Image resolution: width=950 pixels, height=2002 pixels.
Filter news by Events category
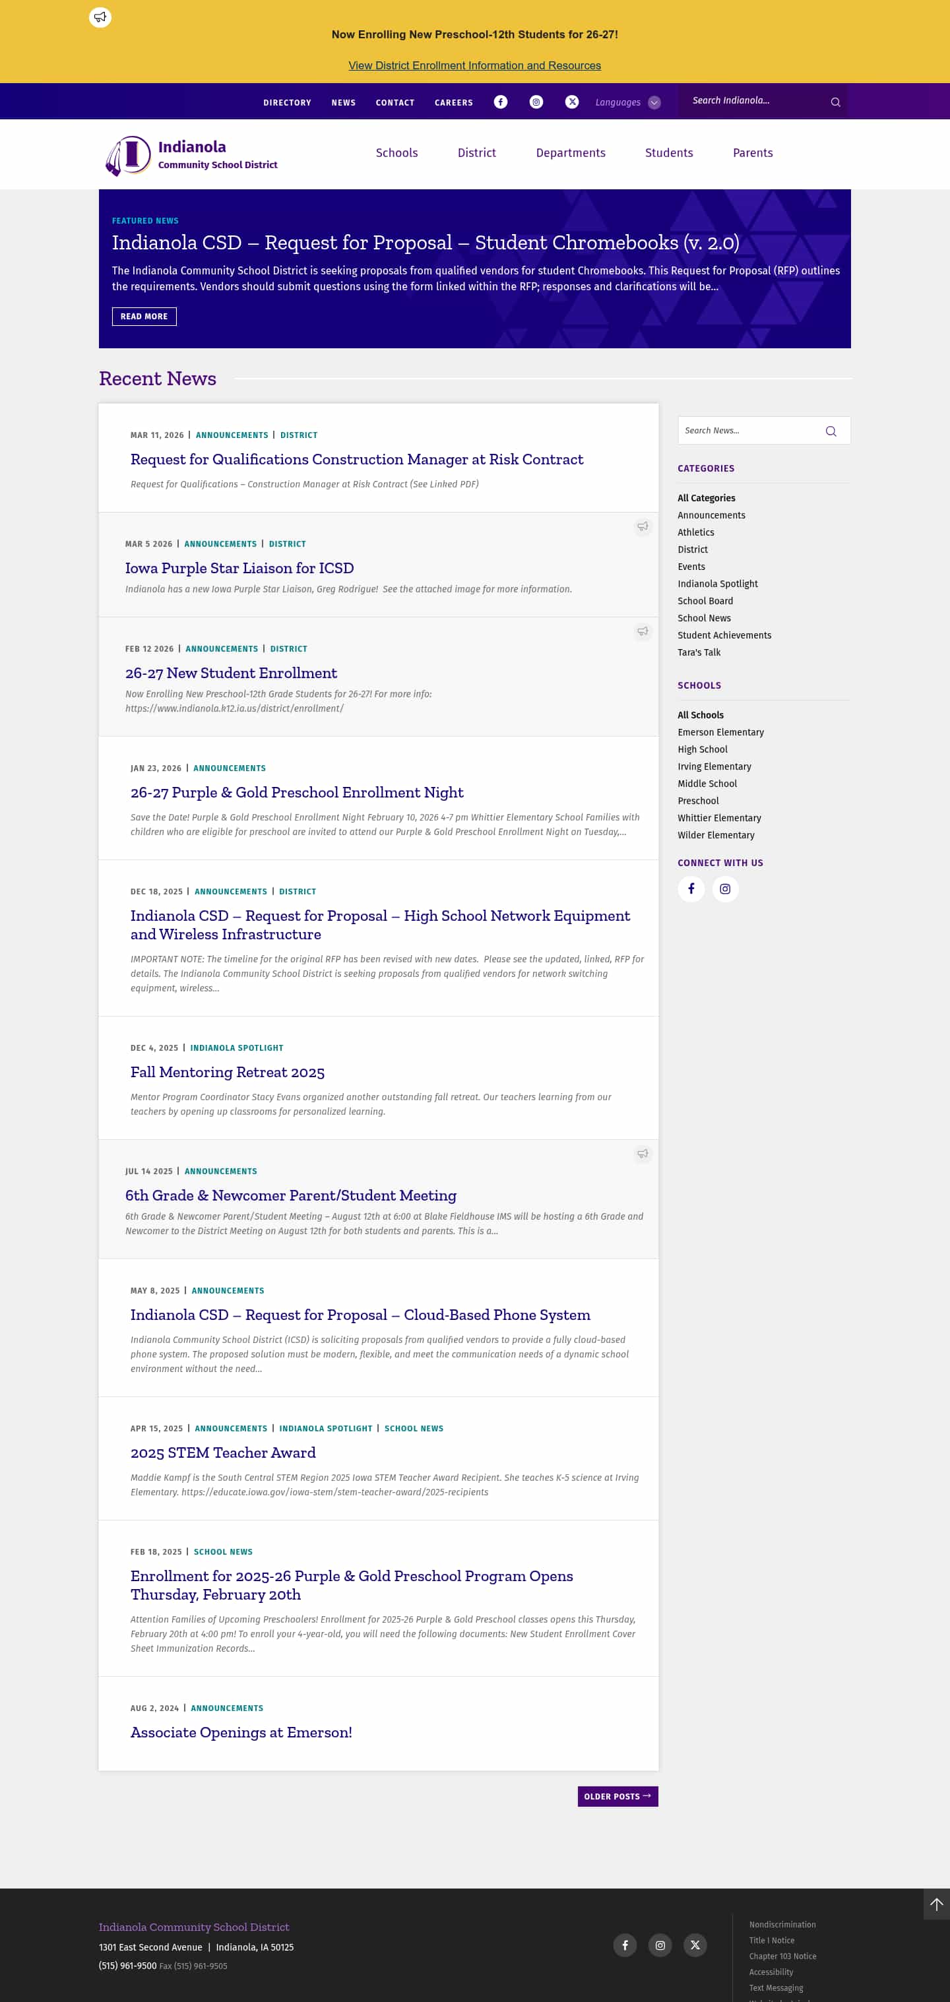click(x=691, y=567)
